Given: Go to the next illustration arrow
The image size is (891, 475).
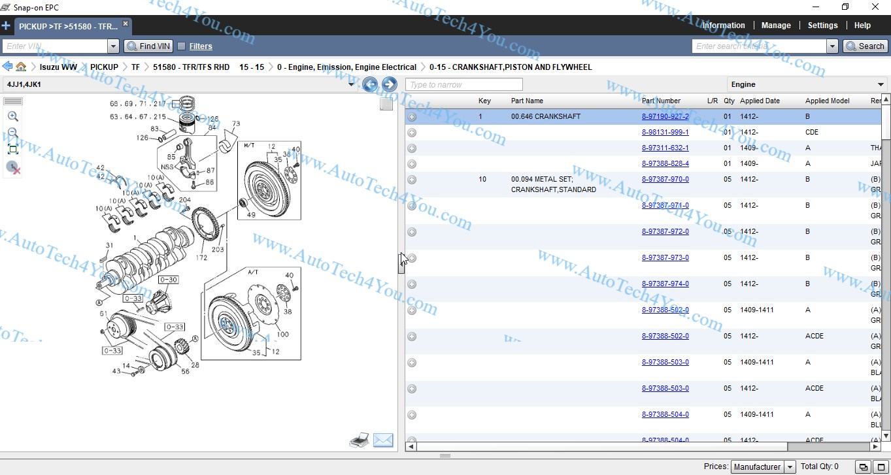Looking at the screenshot, I should (x=390, y=84).
